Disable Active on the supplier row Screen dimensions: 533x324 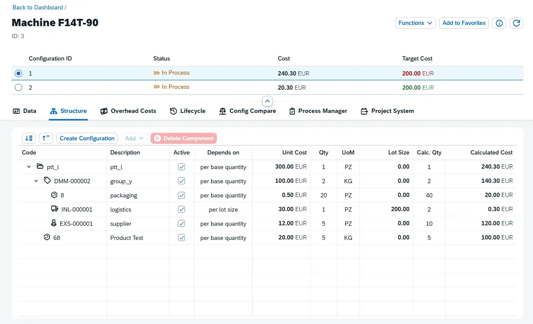(x=181, y=223)
